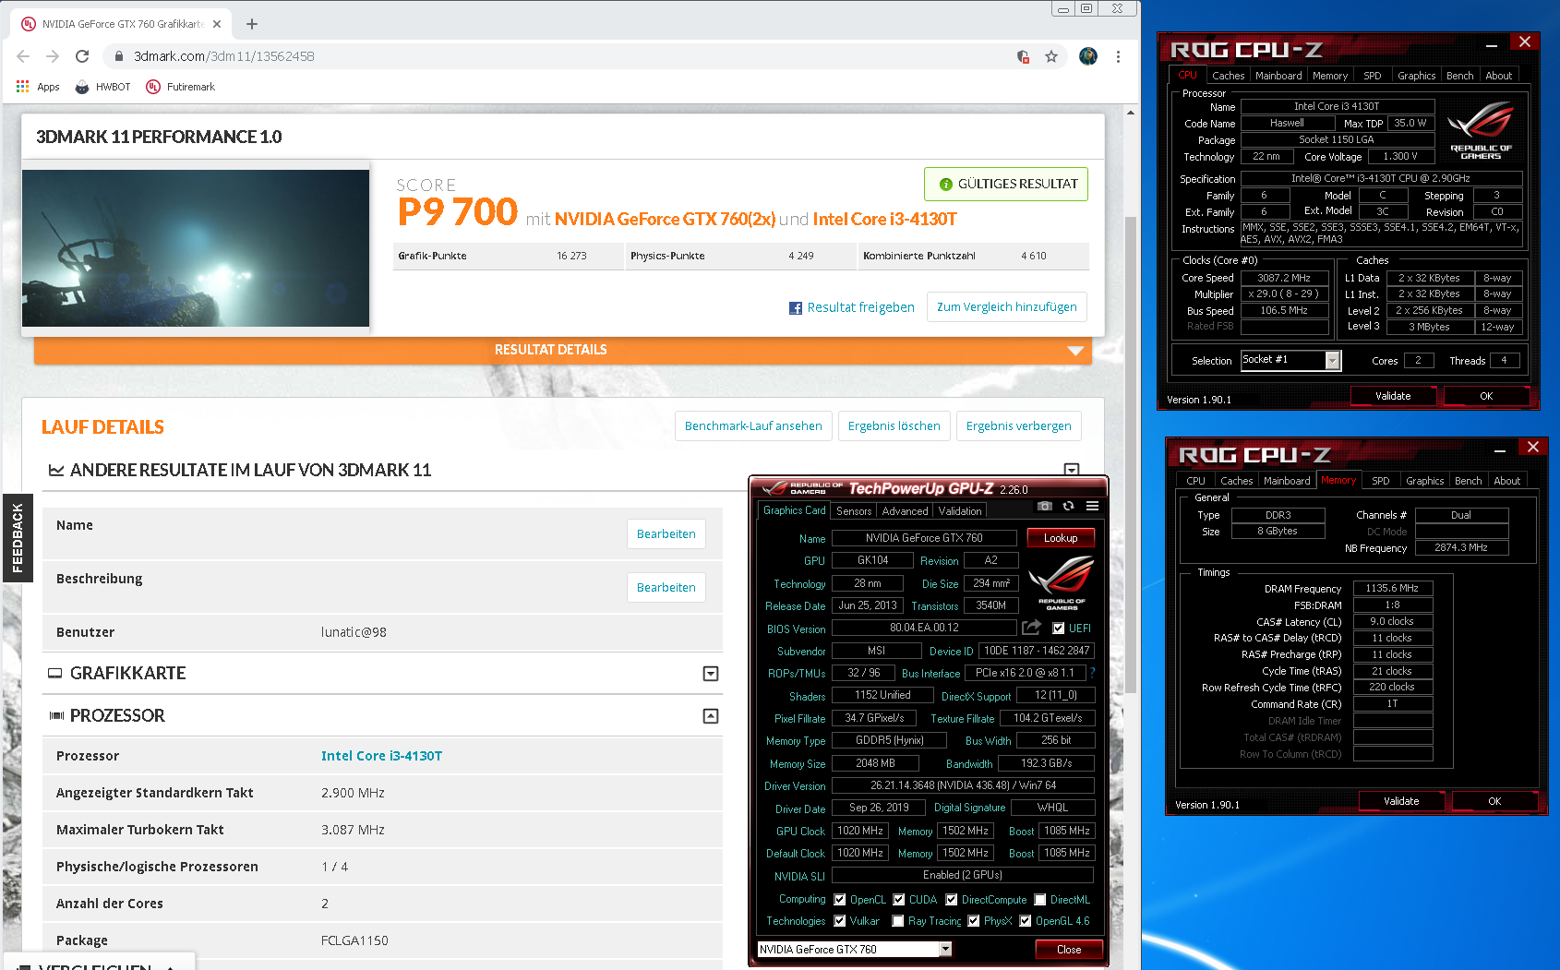Toggle the OpenGL 4.6 checkbox
The height and width of the screenshot is (970, 1560).
[x=1025, y=921]
